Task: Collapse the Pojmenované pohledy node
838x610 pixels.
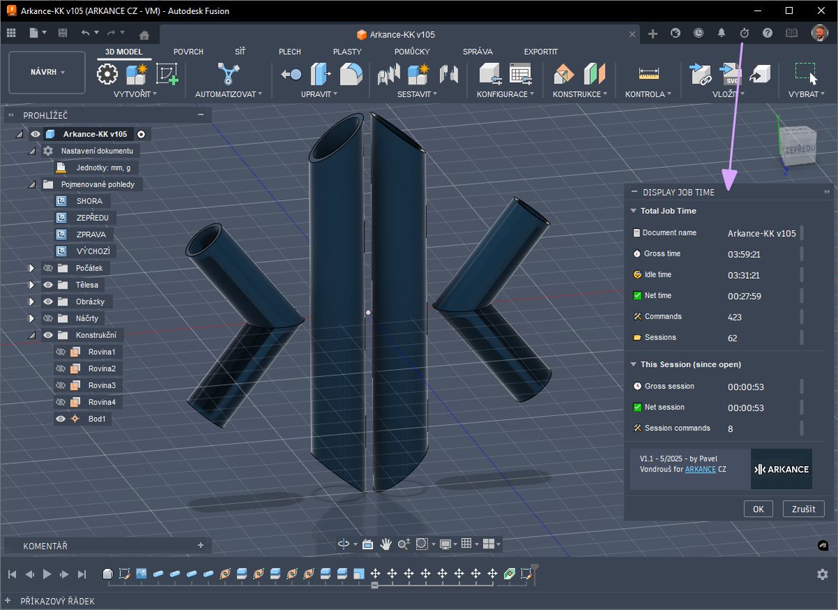Action: point(31,184)
